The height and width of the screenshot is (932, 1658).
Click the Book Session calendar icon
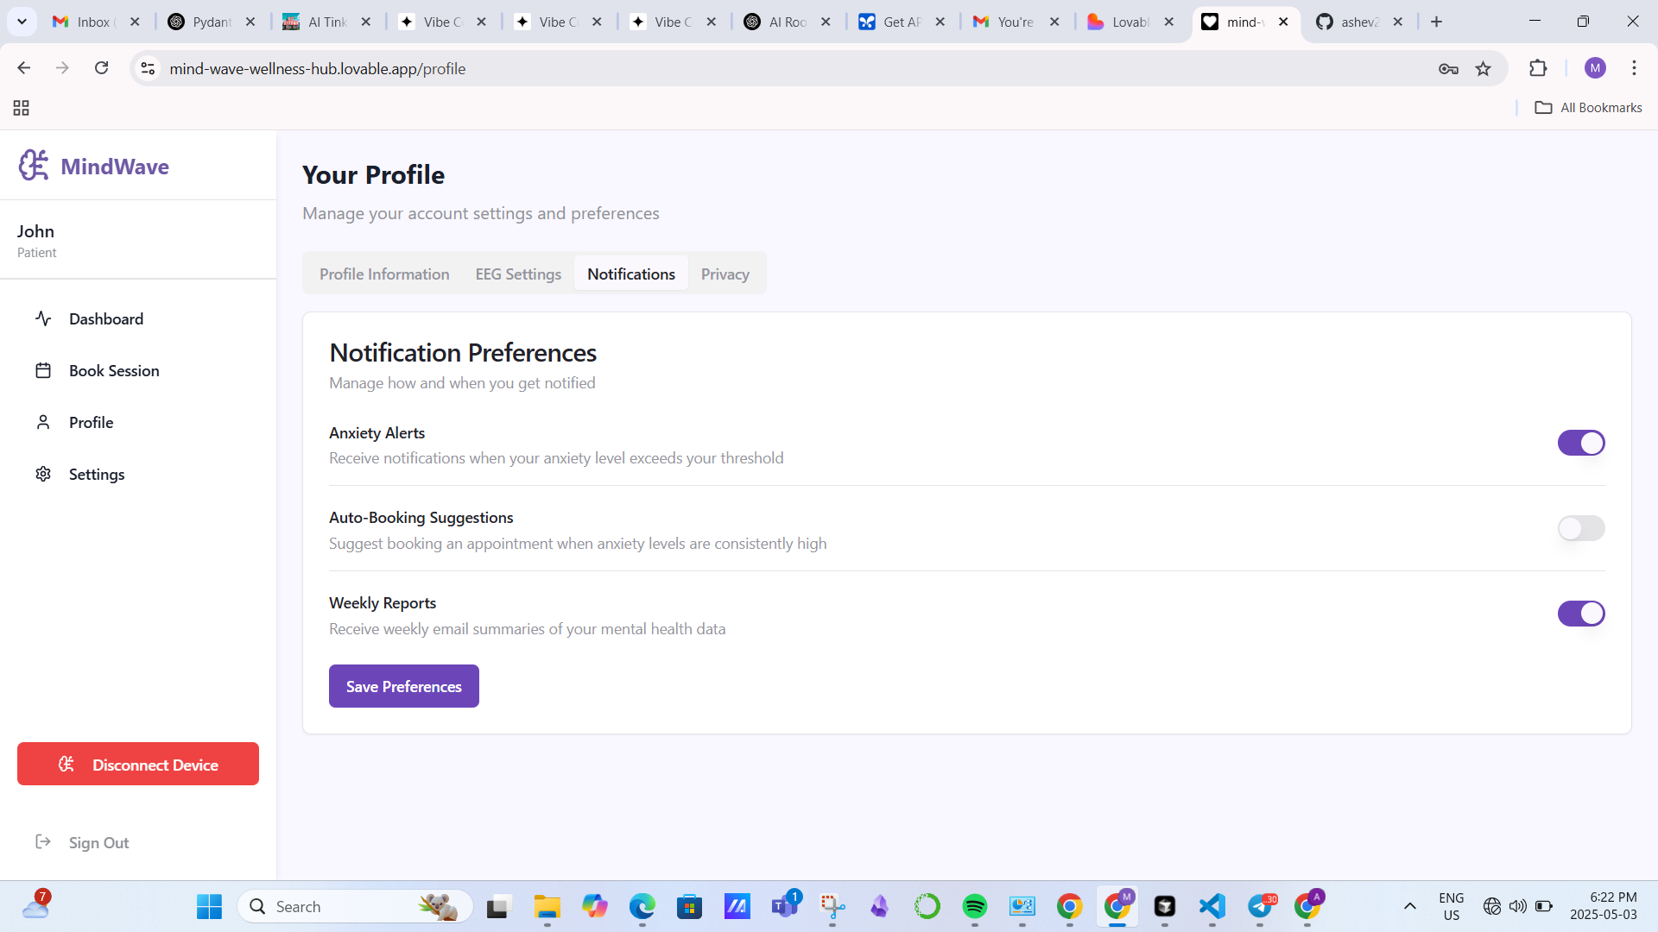point(43,370)
